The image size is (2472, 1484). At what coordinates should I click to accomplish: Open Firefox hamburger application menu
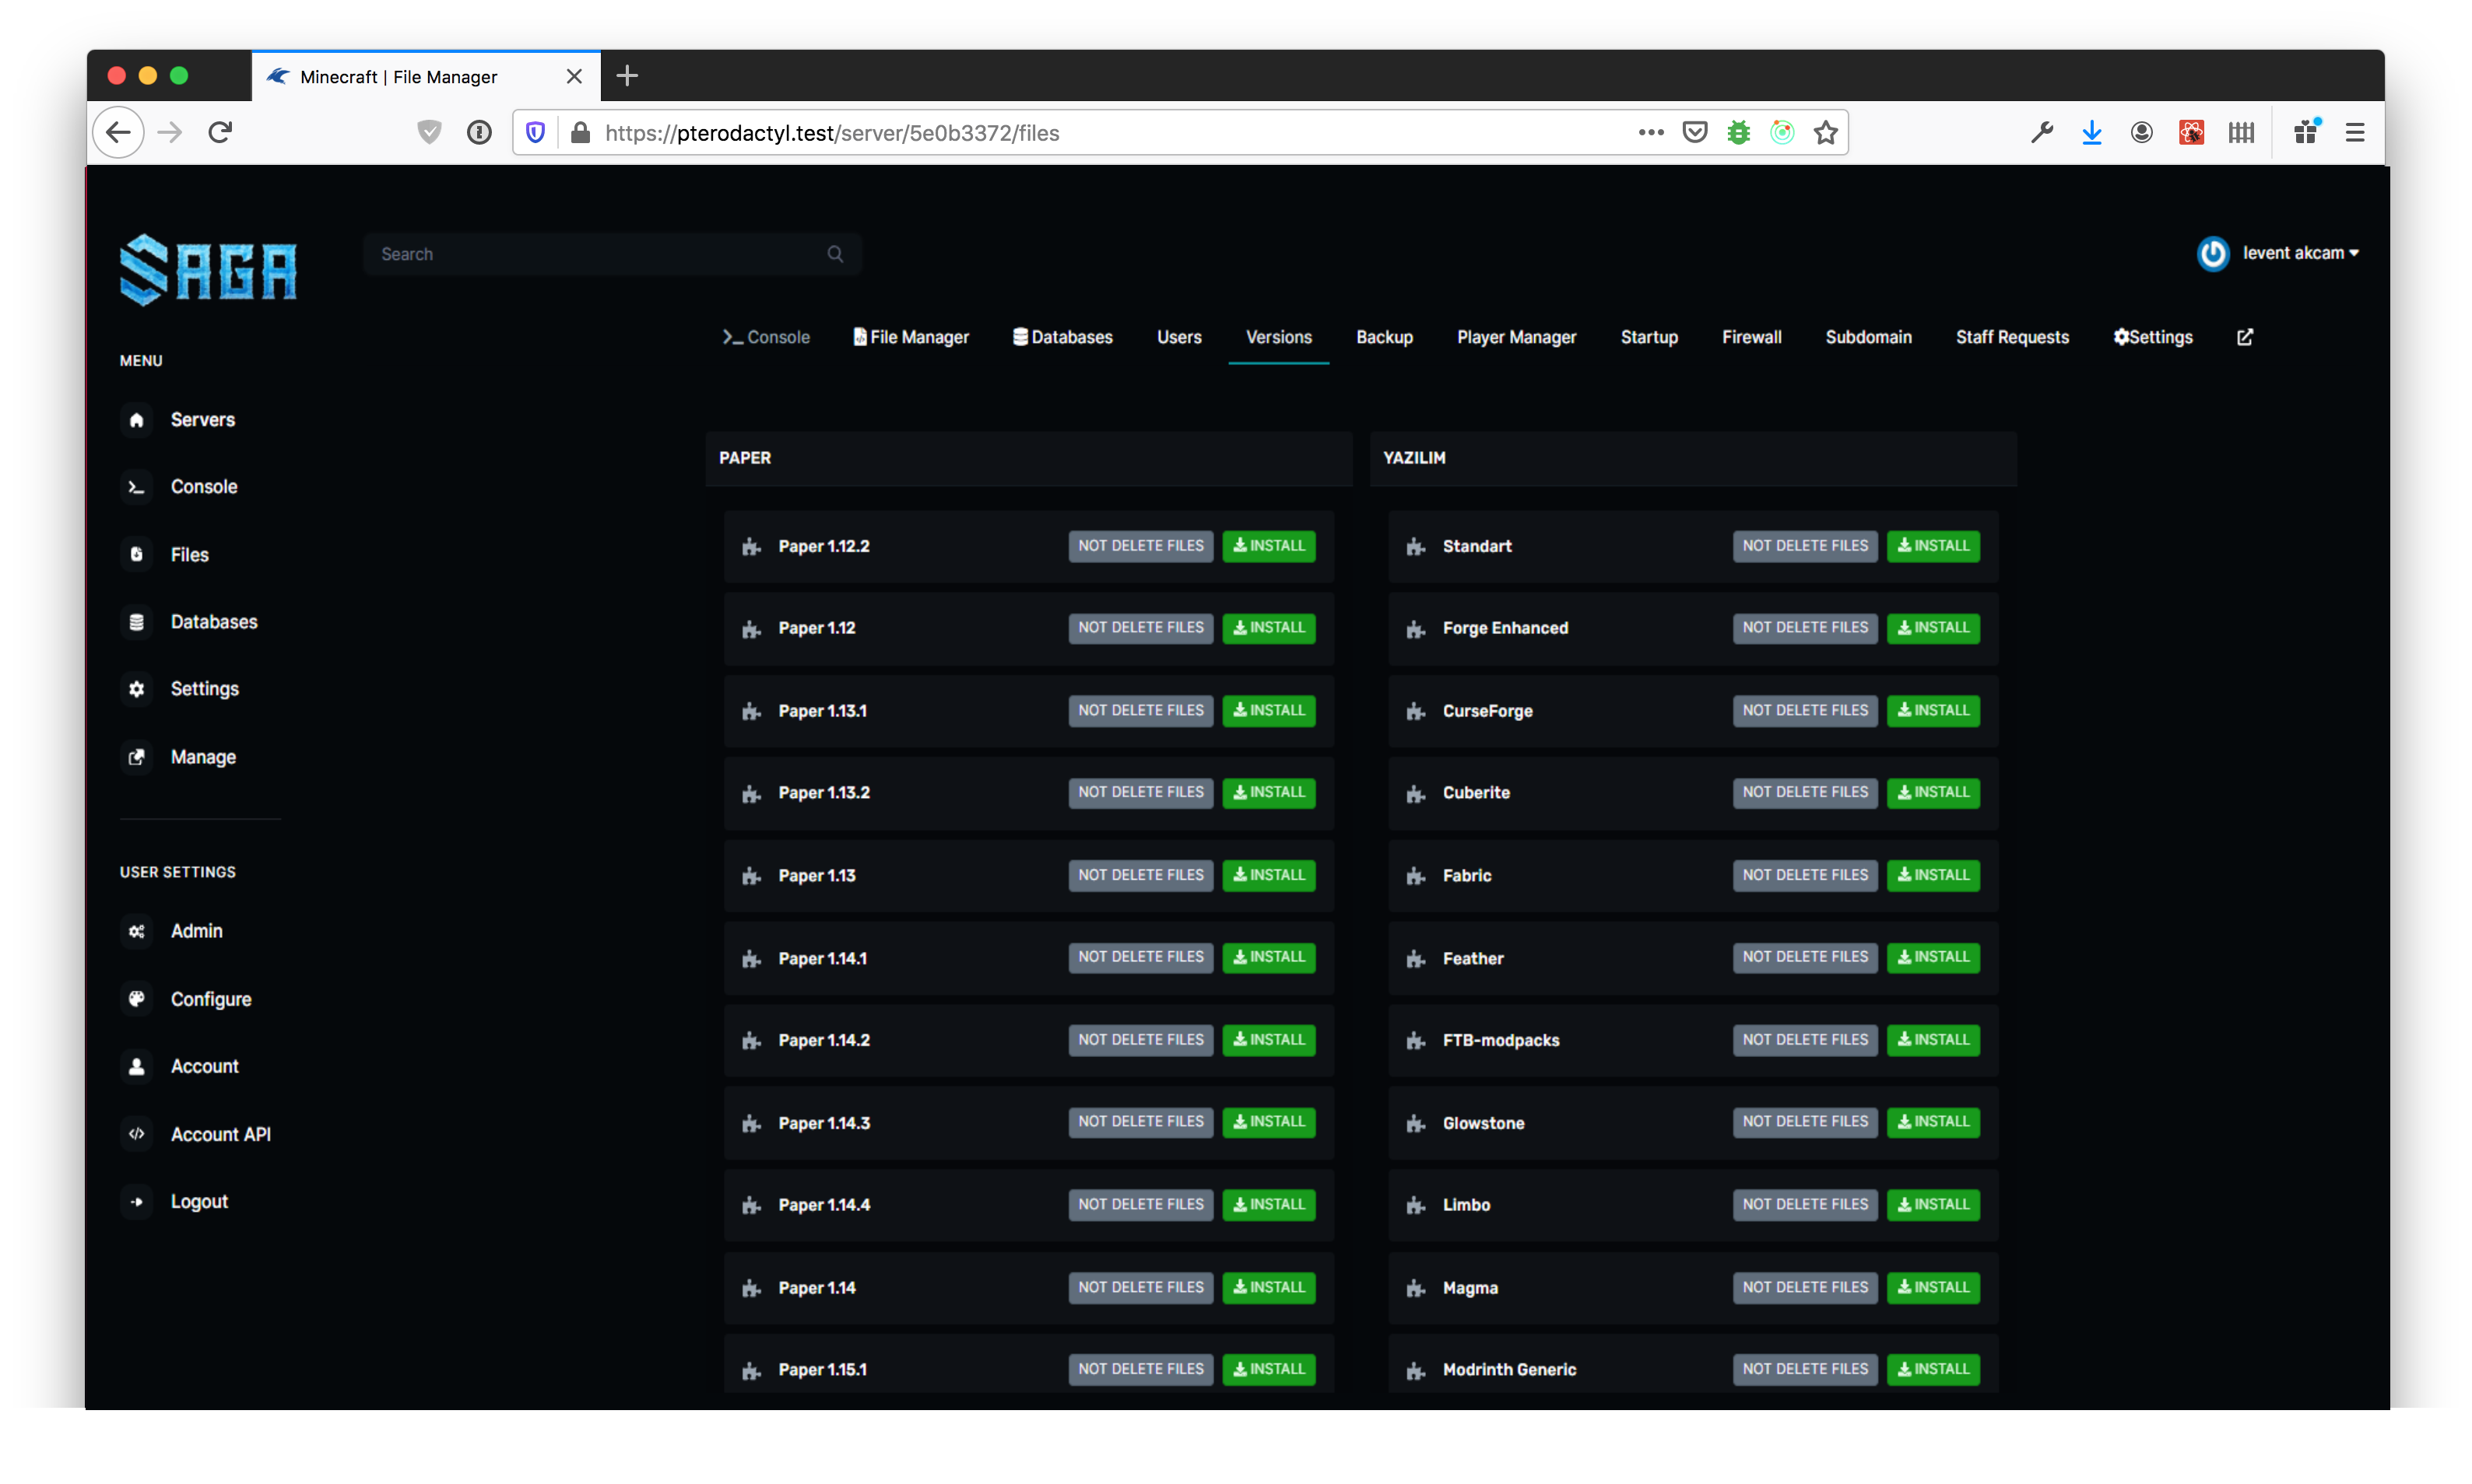(x=2355, y=132)
